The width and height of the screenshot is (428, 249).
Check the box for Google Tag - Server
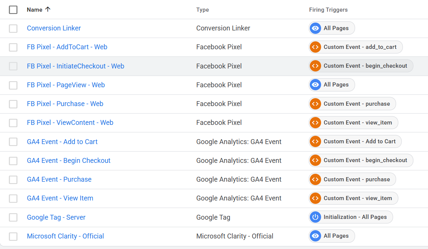coord(13,217)
